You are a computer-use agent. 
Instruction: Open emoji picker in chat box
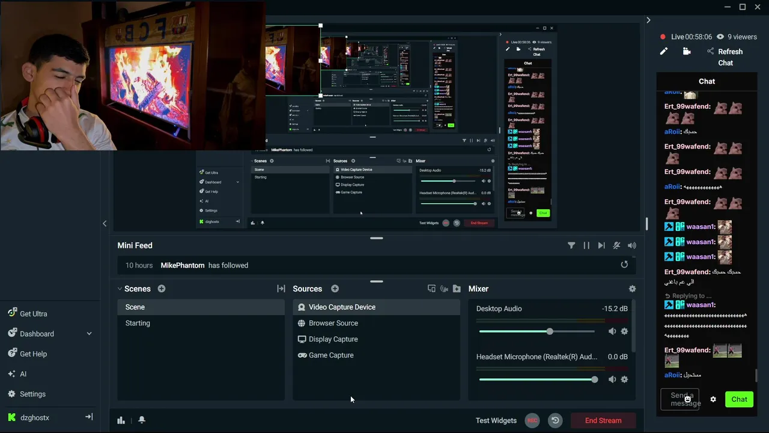(x=688, y=399)
